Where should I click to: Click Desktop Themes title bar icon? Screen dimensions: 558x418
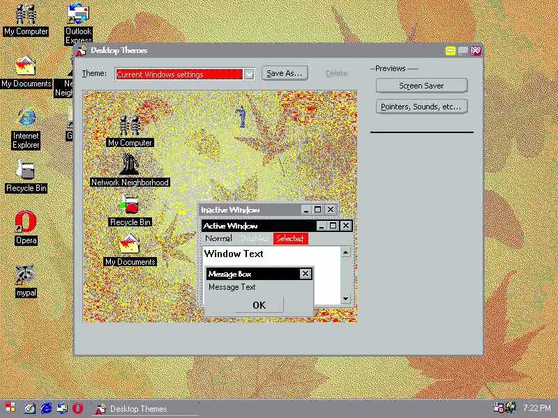tap(82, 51)
